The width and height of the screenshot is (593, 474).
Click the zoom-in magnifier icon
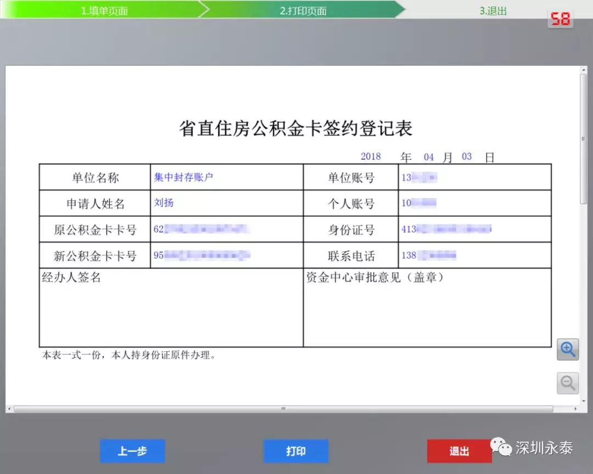[x=568, y=349]
